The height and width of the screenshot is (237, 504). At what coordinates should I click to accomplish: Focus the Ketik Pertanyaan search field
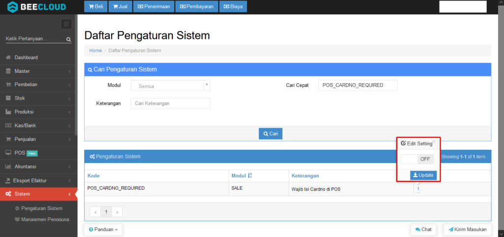coord(35,39)
